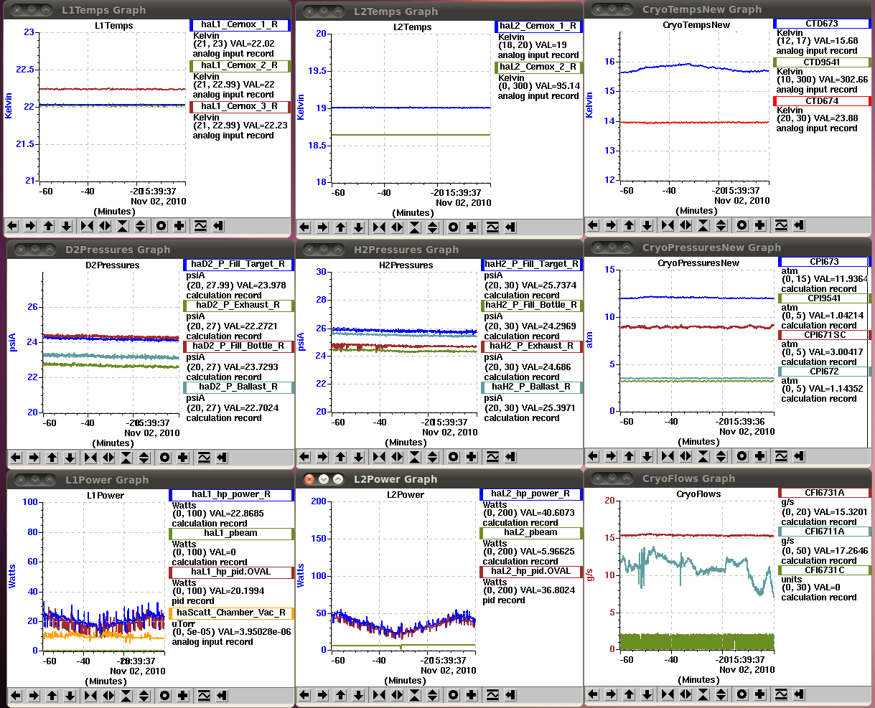Click the down arrow in the CryoFlows Graph toolbar
The width and height of the screenshot is (875, 708).
click(x=647, y=694)
